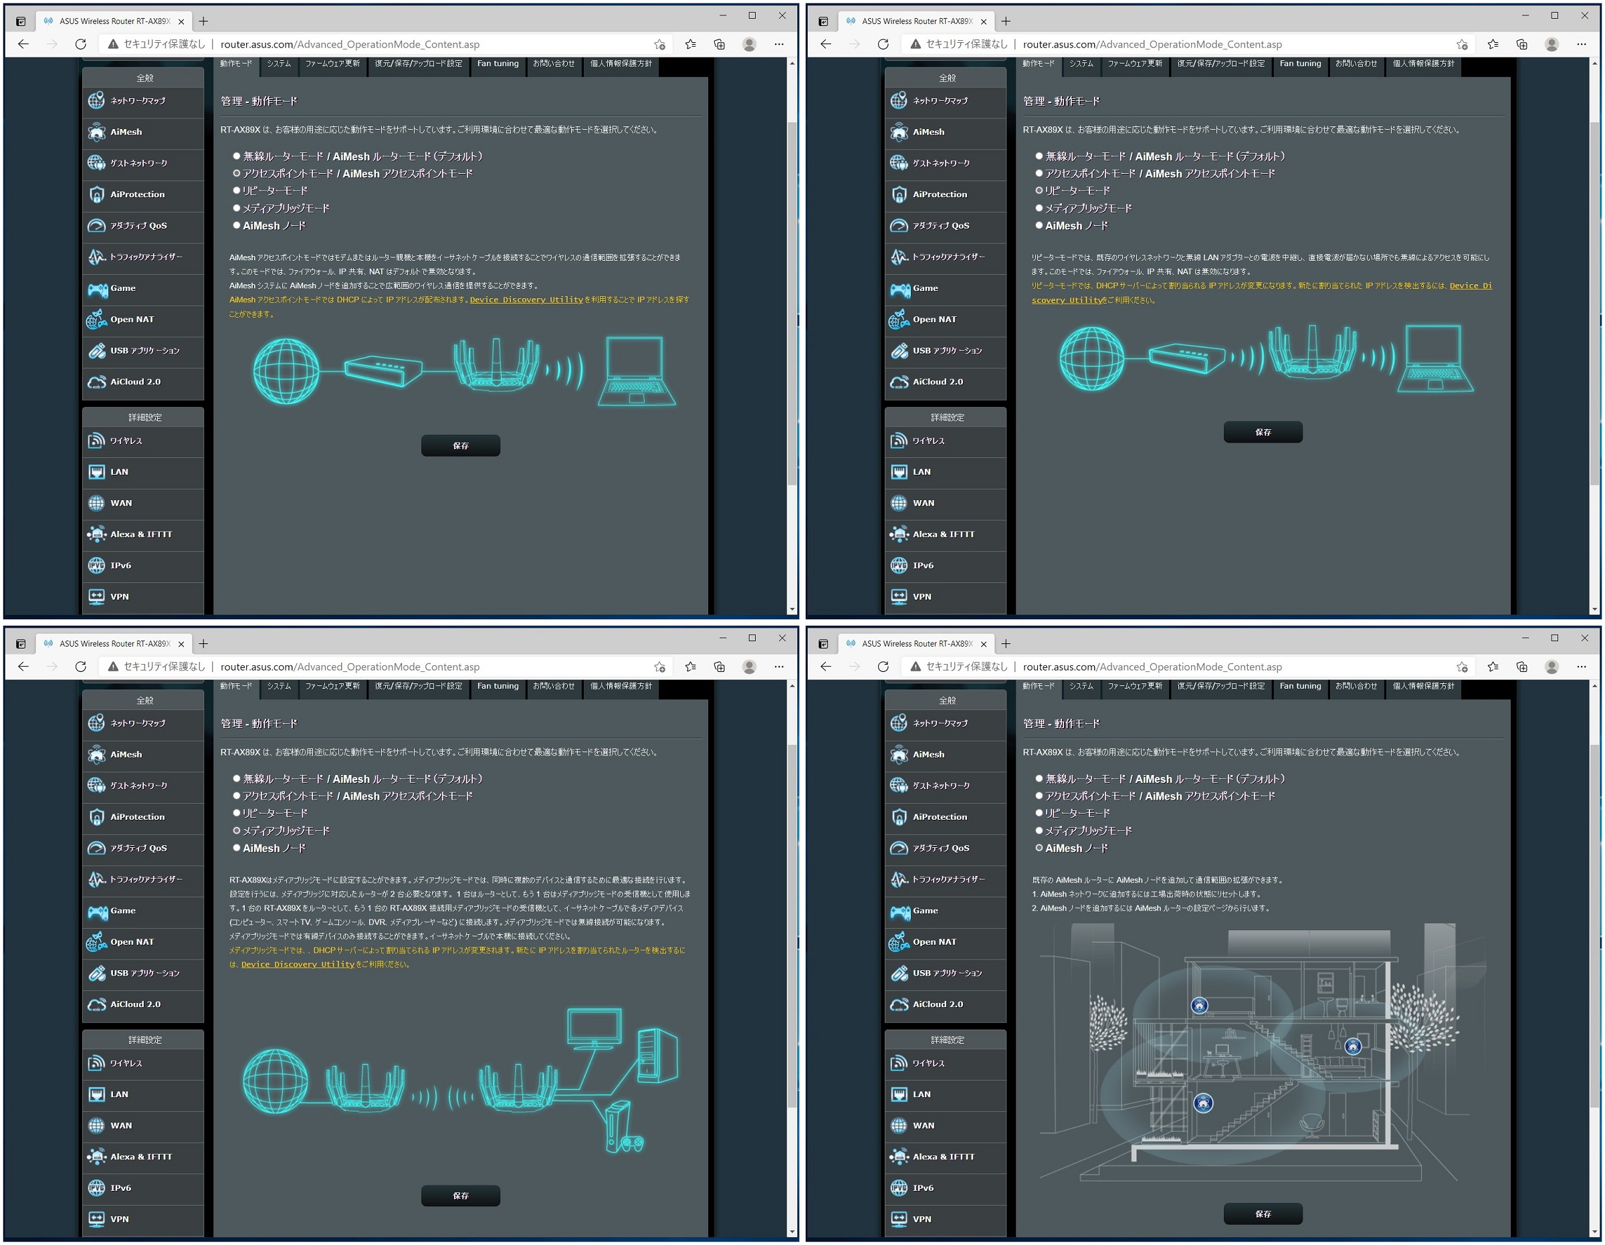Select メディアブリッジモード radio in top-right window
Screen dimensions: 1605x1245
point(1039,208)
